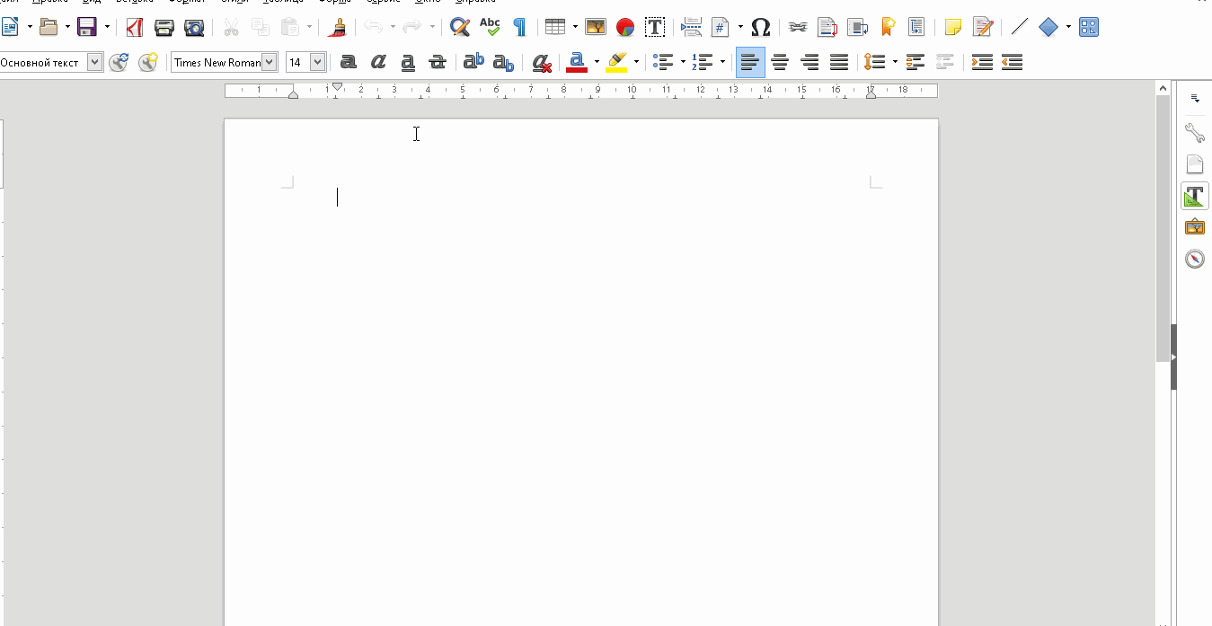Screen dimensions: 1212x626
Task: Align the paragraph left
Action: (x=750, y=62)
